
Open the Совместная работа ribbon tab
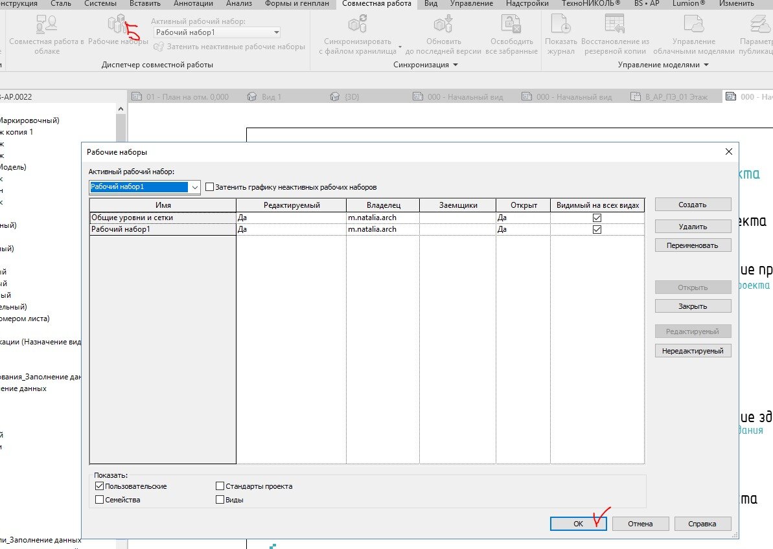click(x=376, y=3)
